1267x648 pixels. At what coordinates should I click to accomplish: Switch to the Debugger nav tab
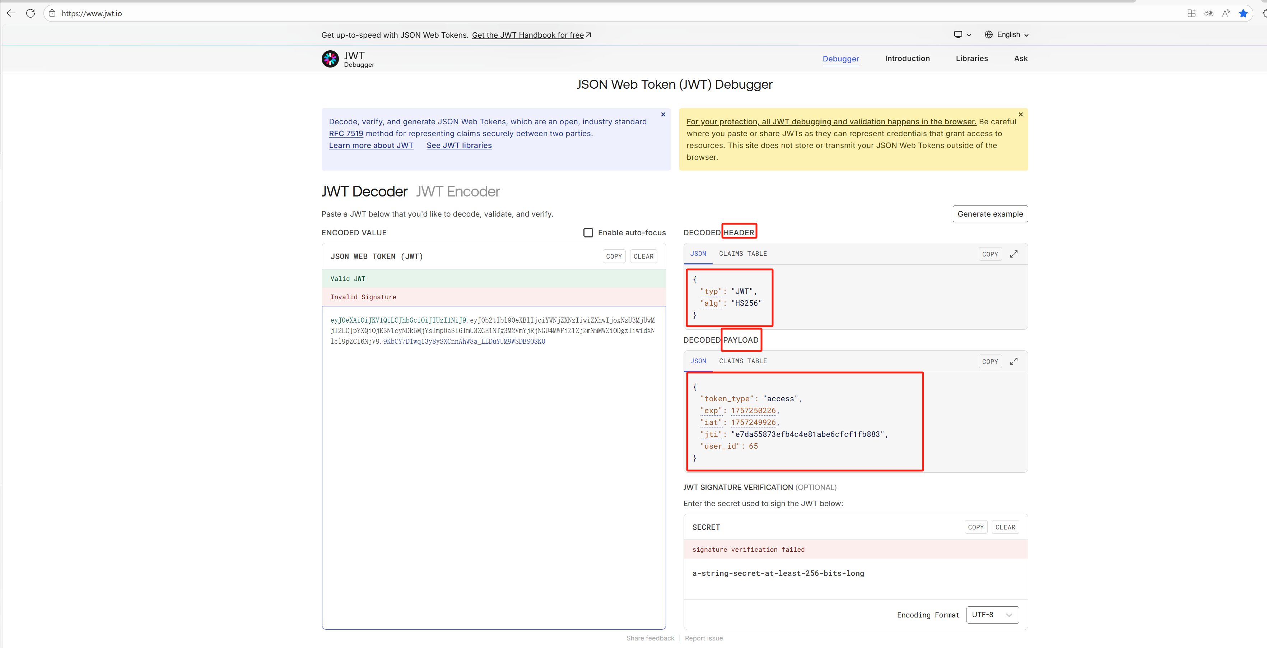coord(841,59)
